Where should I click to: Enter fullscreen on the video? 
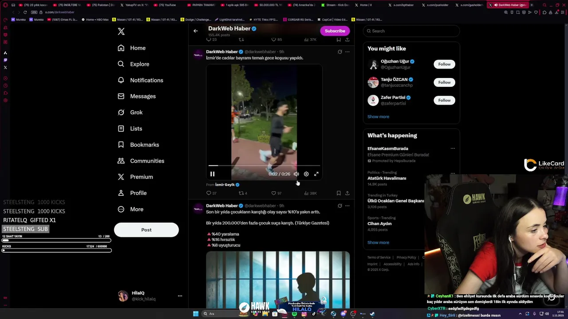tap(316, 174)
